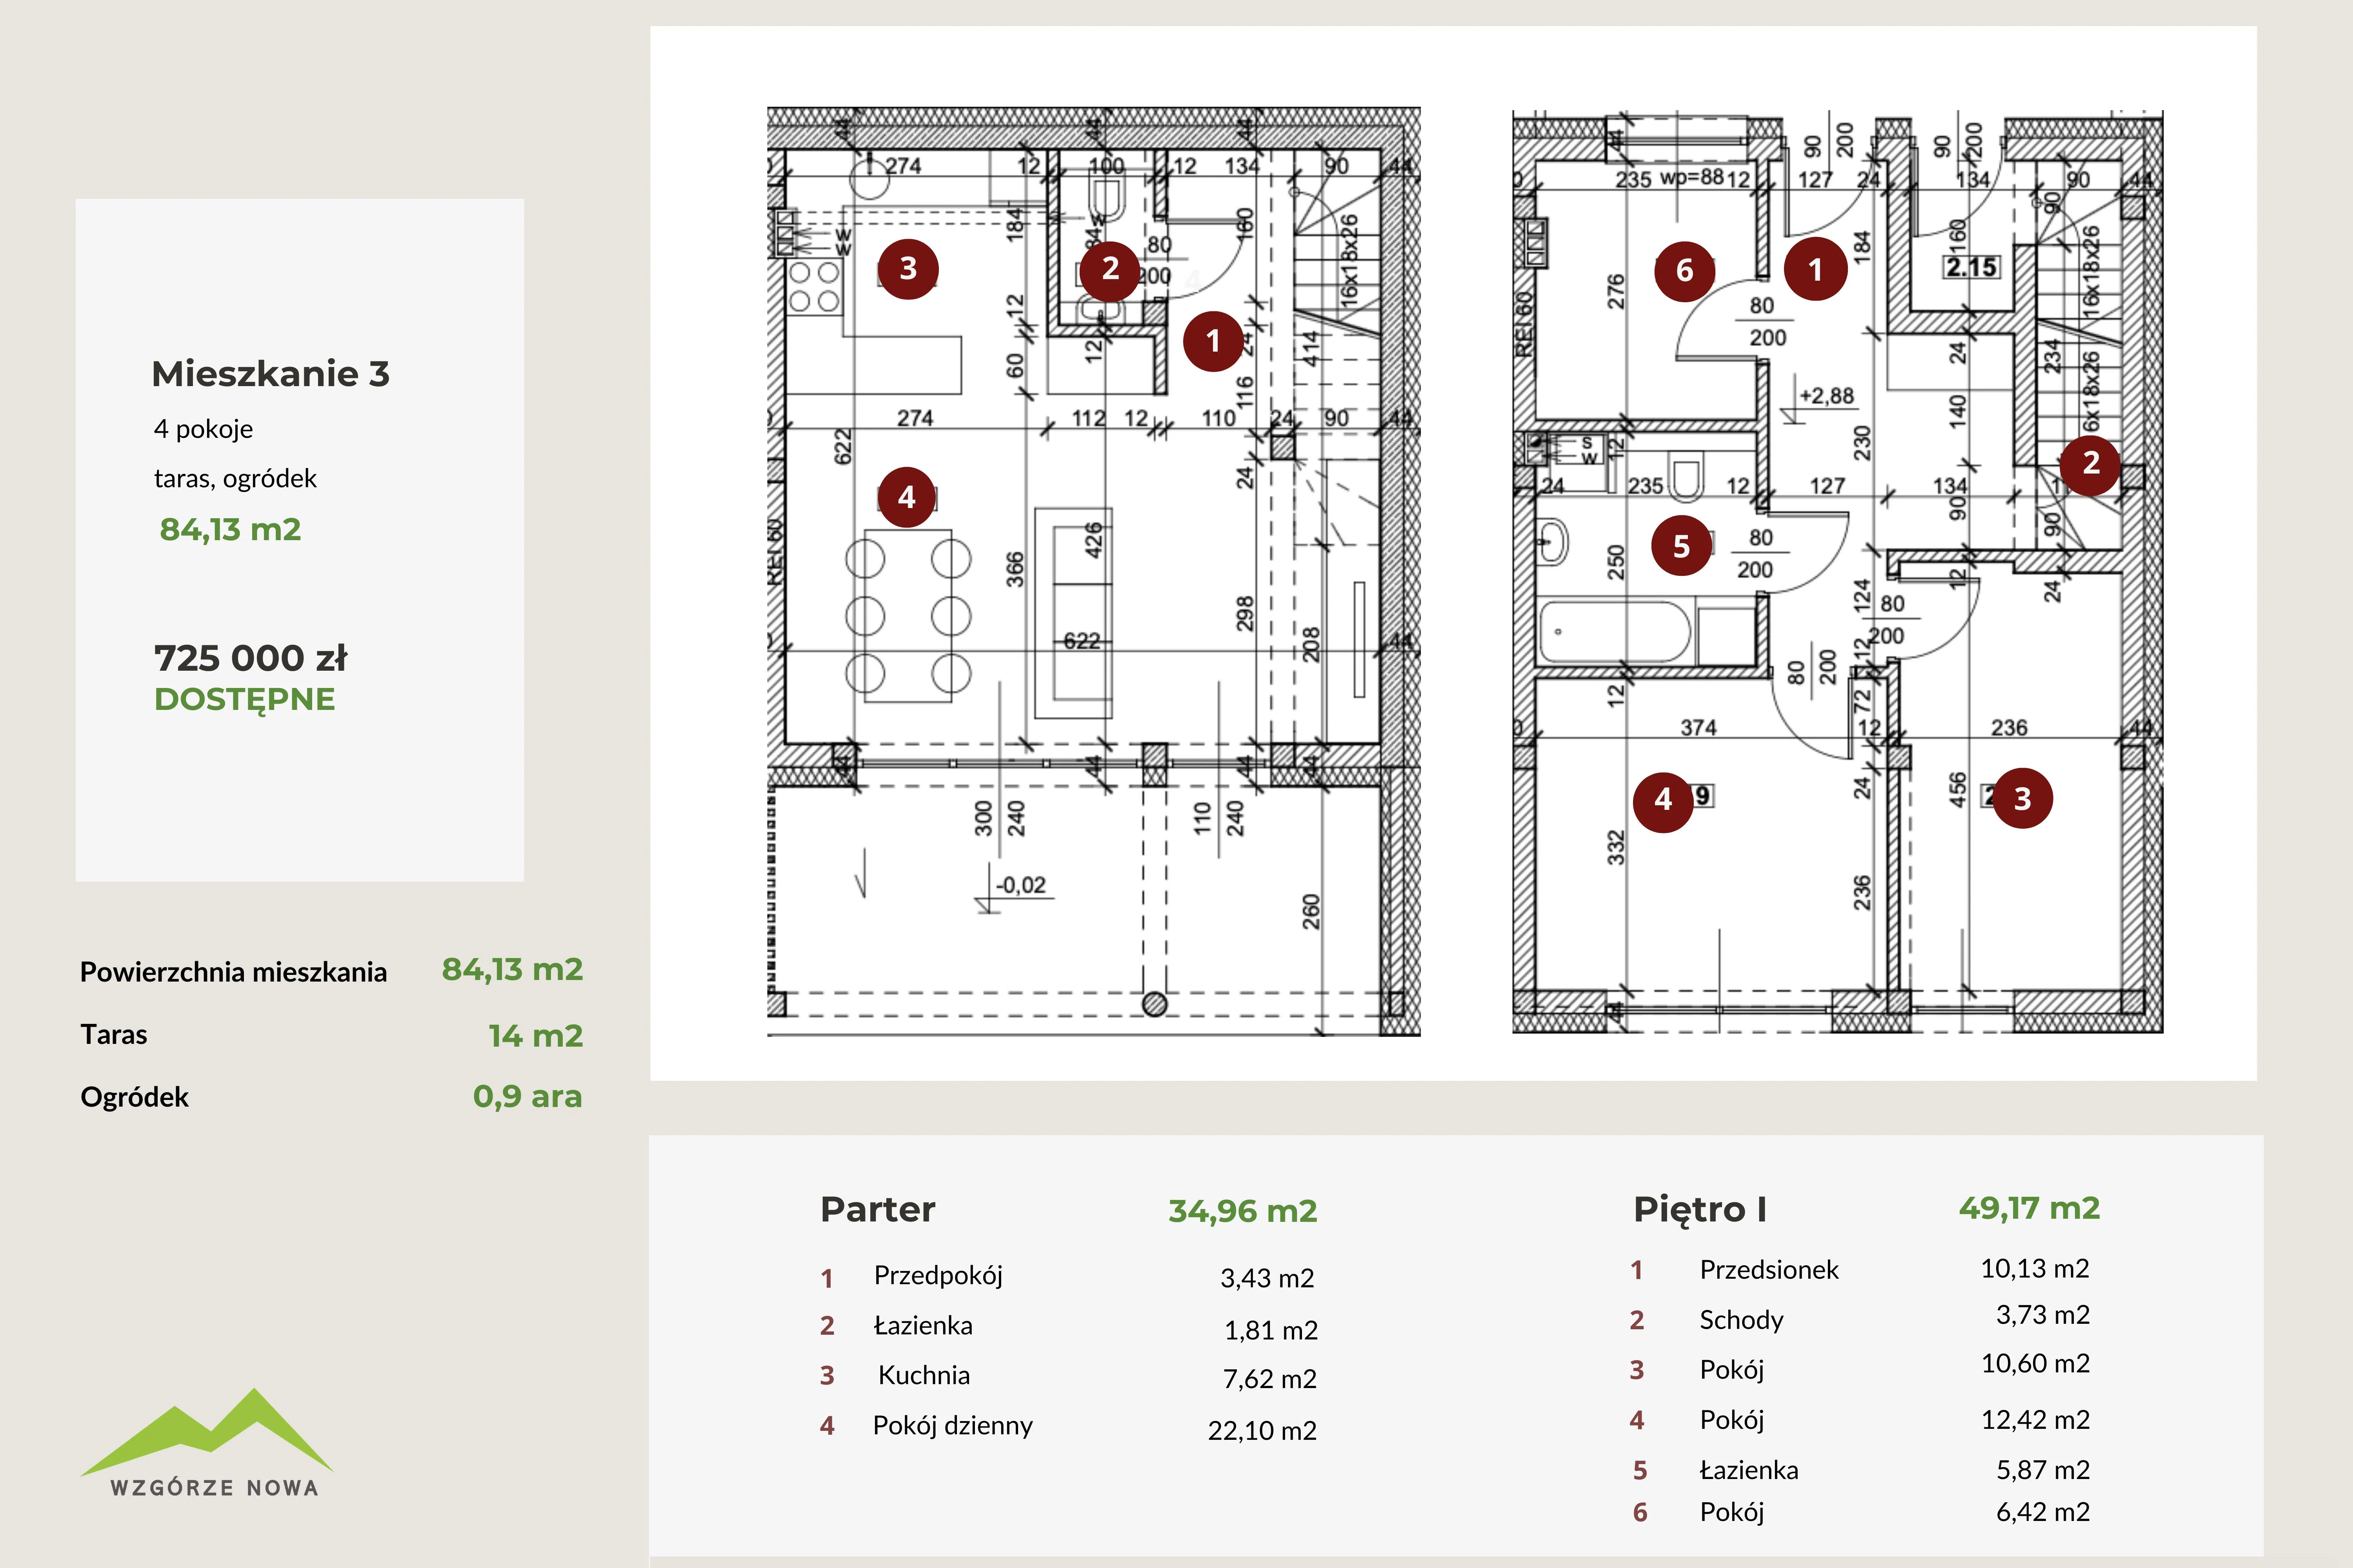Click the Kuchnia legend entry
The image size is (2353, 1568).
[924, 1375]
